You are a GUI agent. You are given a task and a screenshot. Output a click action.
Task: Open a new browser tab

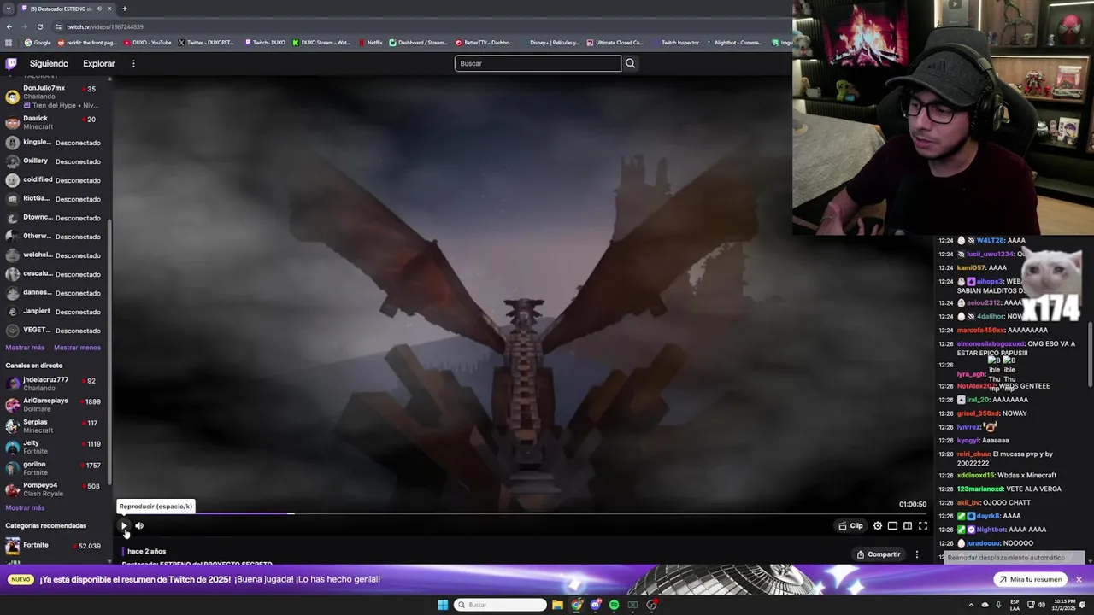tap(124, 9)
